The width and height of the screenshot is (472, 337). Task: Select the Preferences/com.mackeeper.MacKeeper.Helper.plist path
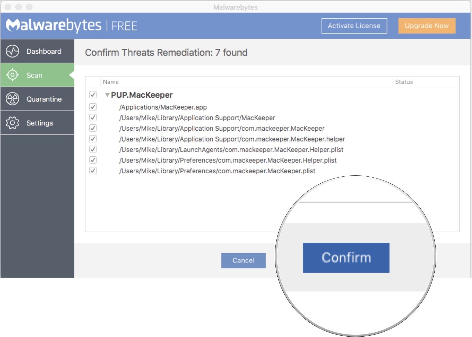click(x=228, y=160)
